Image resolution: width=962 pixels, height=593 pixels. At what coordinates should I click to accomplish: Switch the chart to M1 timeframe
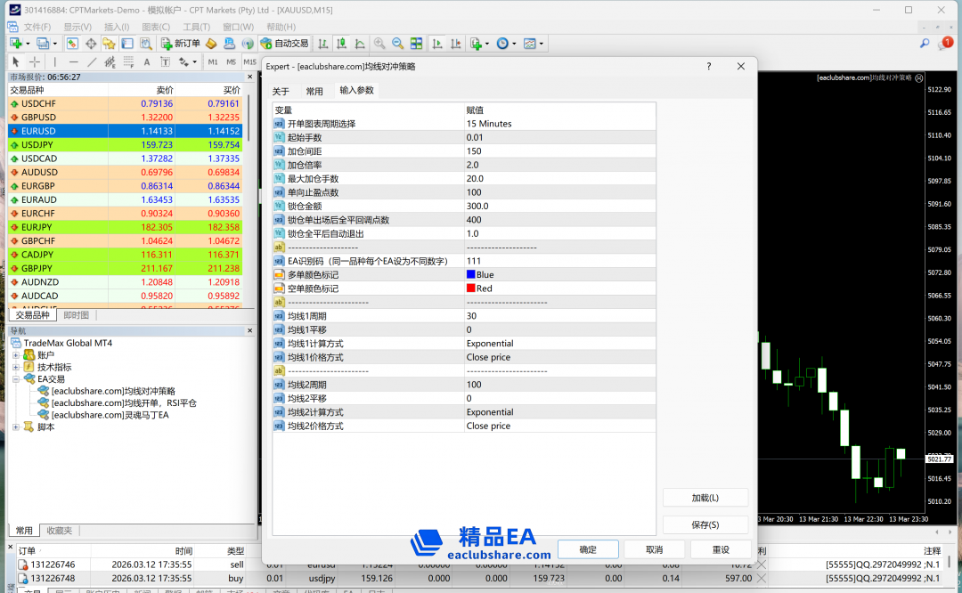[213, 62]
